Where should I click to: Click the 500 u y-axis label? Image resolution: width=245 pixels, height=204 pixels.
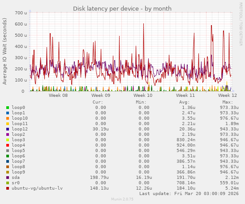[21, 35]
